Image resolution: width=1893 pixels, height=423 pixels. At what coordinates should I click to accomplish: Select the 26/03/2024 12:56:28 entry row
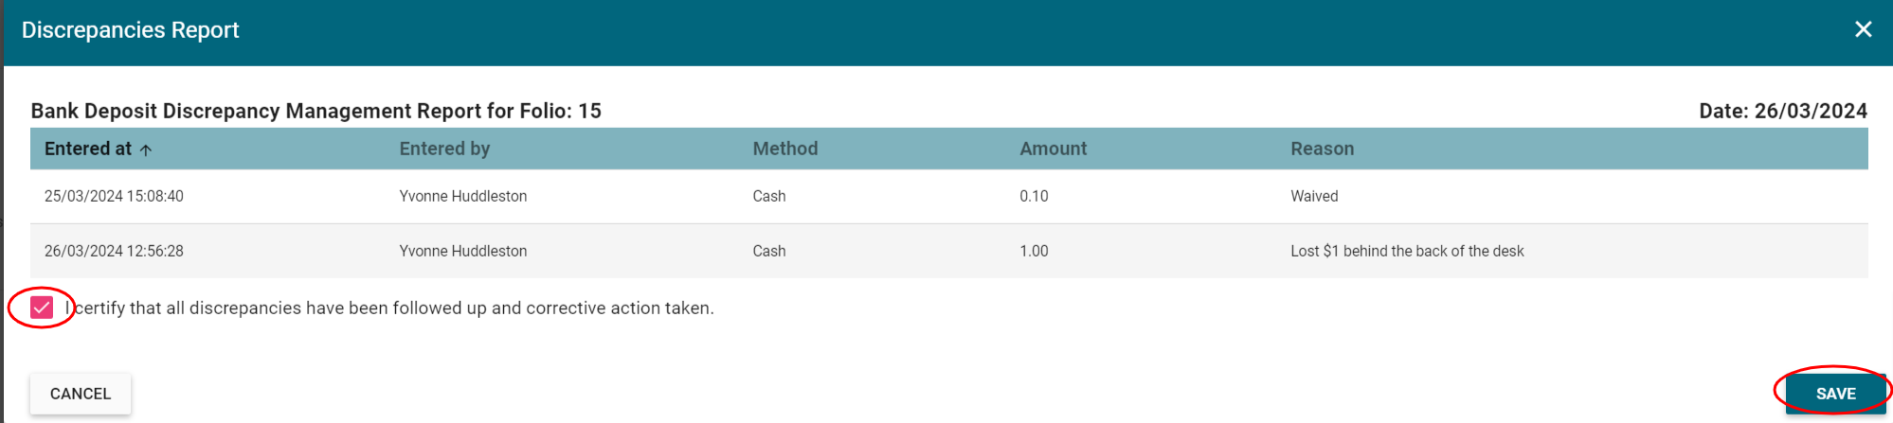click(114, 251)
